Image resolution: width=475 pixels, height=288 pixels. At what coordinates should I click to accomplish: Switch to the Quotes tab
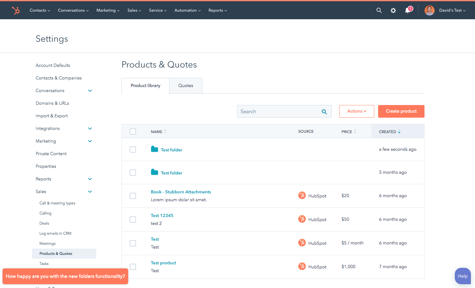(186, 86)
